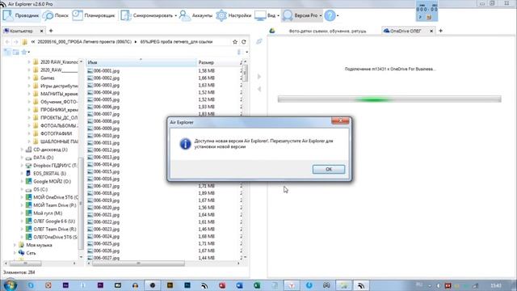Open the Синхронизировать sync tool
Screen dimensions: 517x291
(148, 15)
